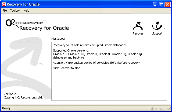The height and width of the screenshot is (112, 172).
Task: Click the 'Ready' status bar entry
Action: click(6, 108)
